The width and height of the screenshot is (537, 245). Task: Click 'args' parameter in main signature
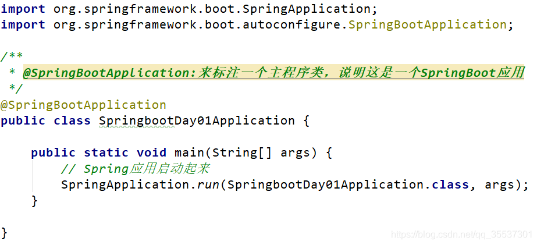point(295,153)
